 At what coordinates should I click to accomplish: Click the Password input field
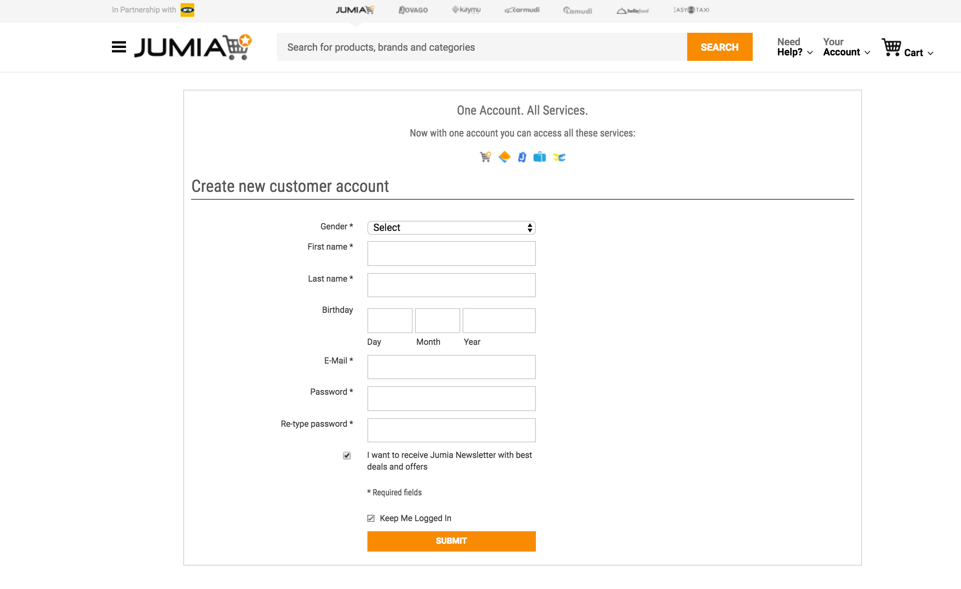tap(451, 399)
